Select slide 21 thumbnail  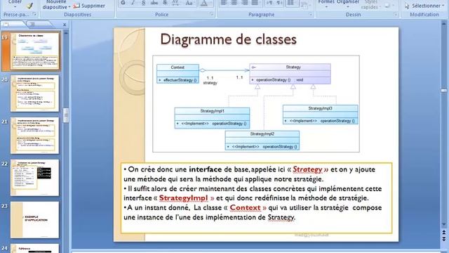pos(34,136)
